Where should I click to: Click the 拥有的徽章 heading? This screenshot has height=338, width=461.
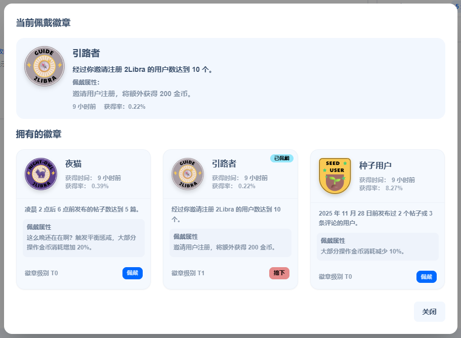pyautogui.click(x=38, y=134)
